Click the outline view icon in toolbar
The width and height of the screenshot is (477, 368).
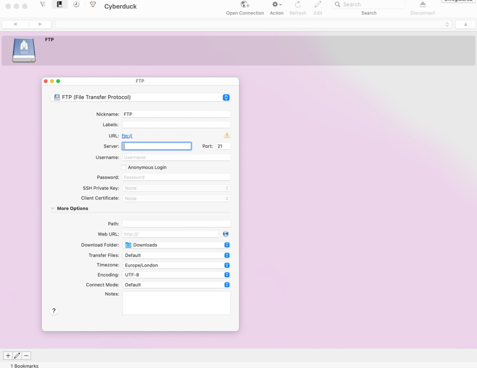click(43, 5)
